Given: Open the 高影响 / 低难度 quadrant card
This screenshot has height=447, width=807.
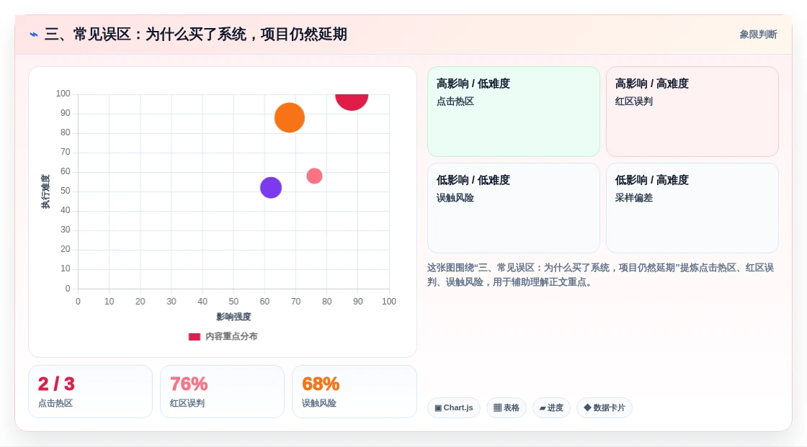Looking at the screenshot, I should [514, 112].
